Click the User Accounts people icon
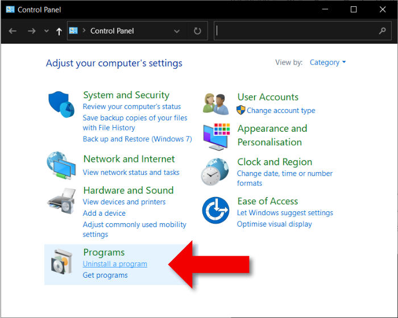This screenshot has width=398, height=318. (216, 104)
